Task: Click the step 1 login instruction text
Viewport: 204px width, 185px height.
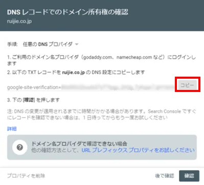Action: point(101,60)
